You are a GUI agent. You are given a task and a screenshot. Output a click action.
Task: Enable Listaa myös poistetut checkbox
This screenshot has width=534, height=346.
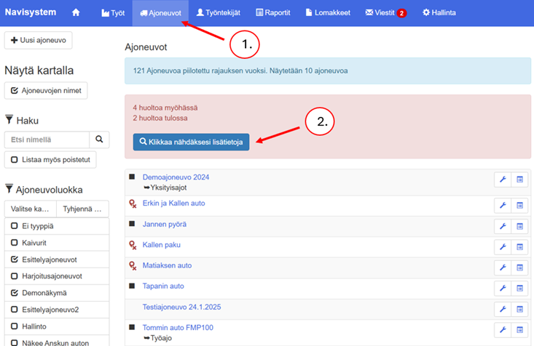[15, 159]
